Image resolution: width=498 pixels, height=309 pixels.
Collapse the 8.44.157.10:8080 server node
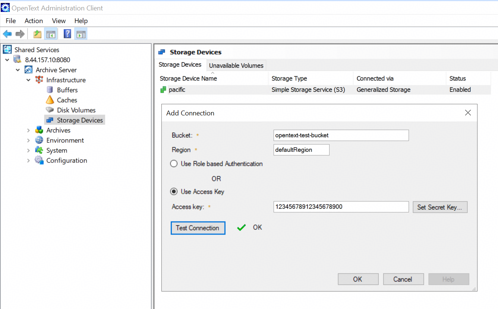(x=7, y=60)
